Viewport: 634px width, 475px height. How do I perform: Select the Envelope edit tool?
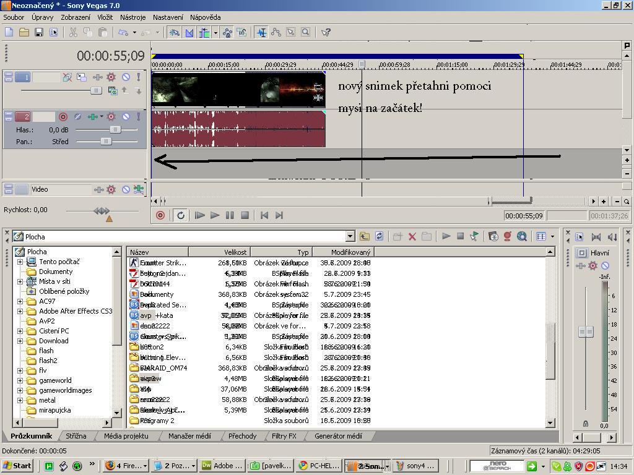point(276,32)
